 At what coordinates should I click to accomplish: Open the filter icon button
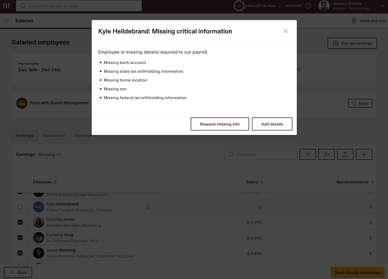pyautogui.click(x=308, y=154)
